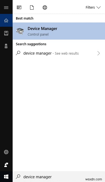Open the Home tab in the sidebar
105x182 pixels.
(6, 20)
